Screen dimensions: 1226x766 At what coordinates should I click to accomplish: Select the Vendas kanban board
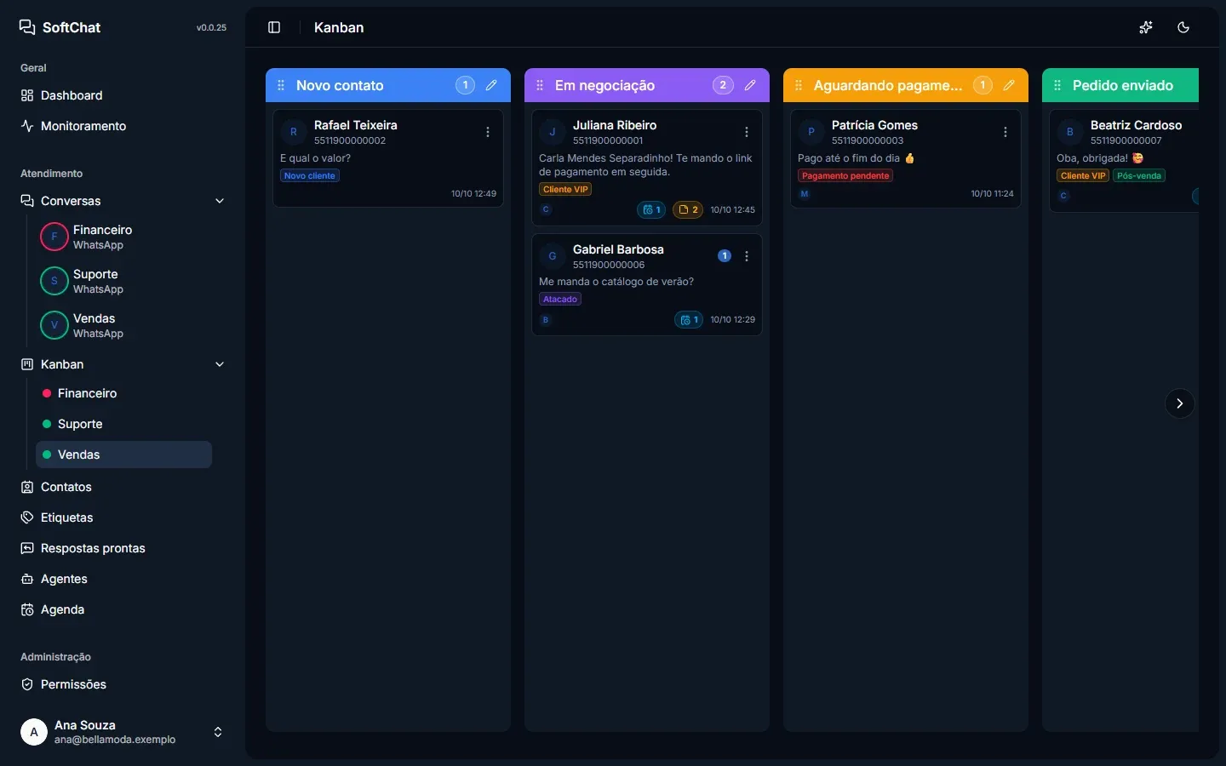[123, 454]
